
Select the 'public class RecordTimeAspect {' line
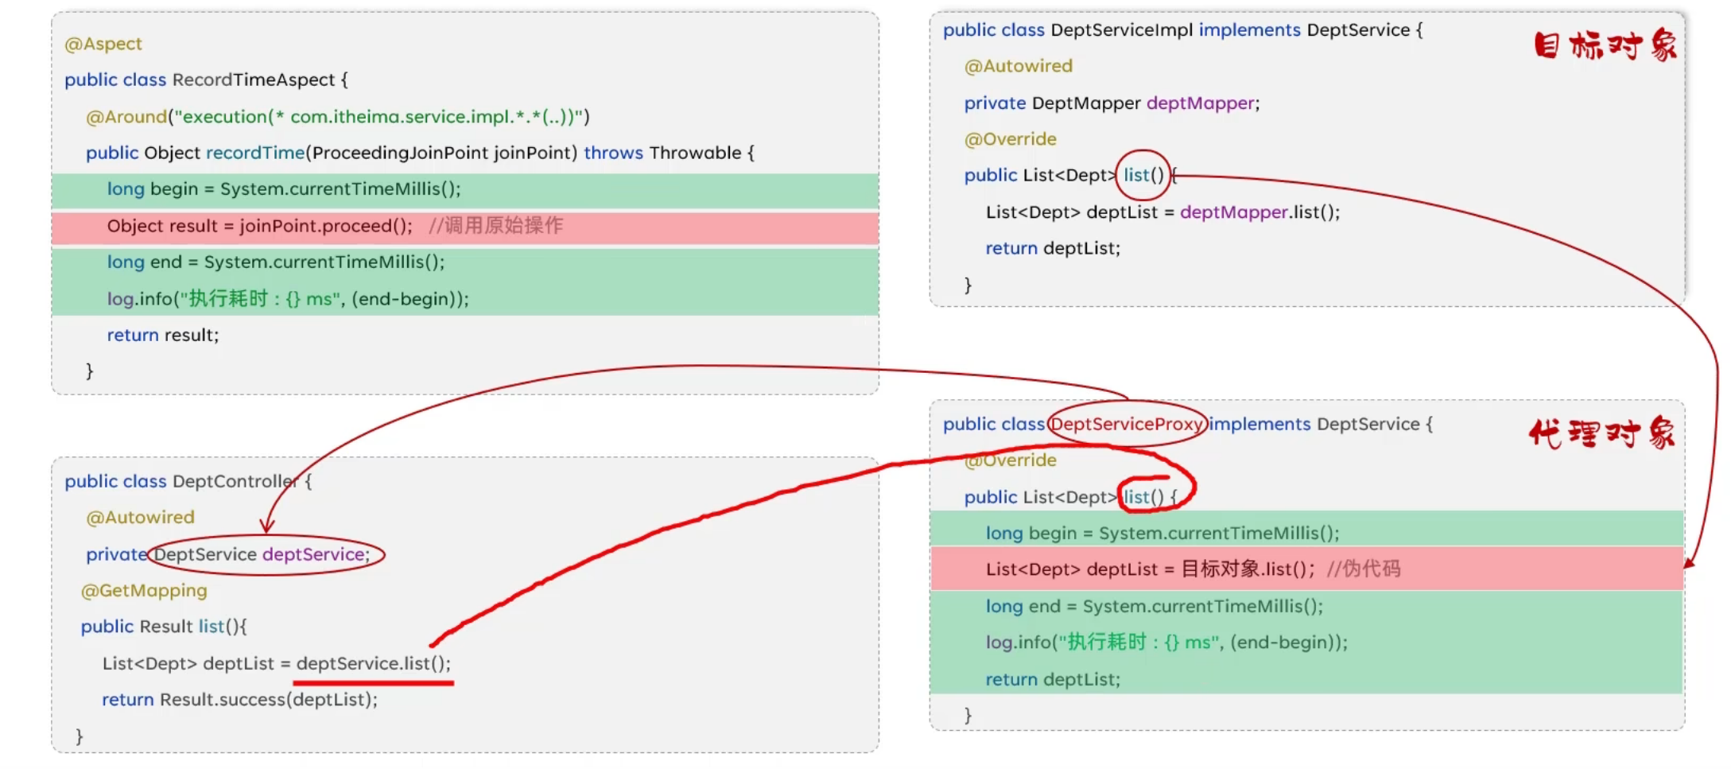[206, 80]
